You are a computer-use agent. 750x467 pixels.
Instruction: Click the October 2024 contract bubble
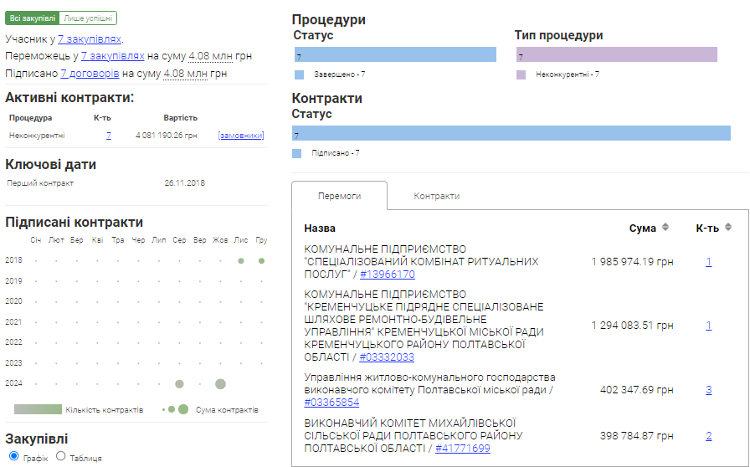click(x=220, y=384)
